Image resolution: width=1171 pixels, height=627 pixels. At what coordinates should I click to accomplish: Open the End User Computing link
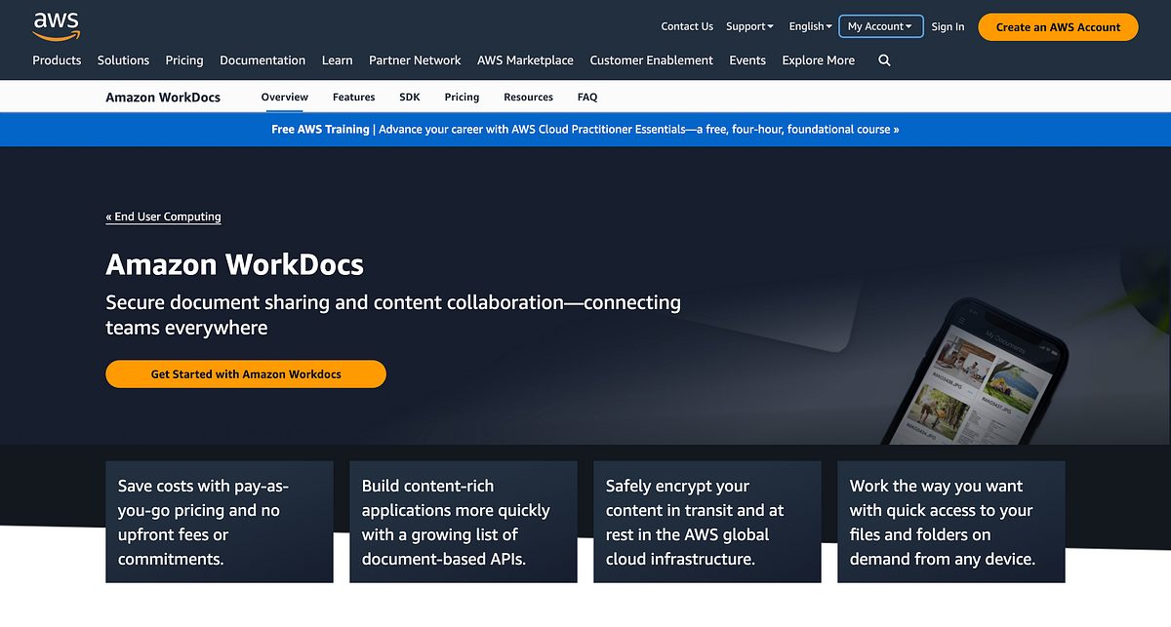pyautogui.click(x=163, y=216)
